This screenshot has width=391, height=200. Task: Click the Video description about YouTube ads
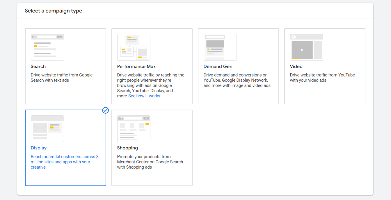pyautogui.click(x=322, y=78)
